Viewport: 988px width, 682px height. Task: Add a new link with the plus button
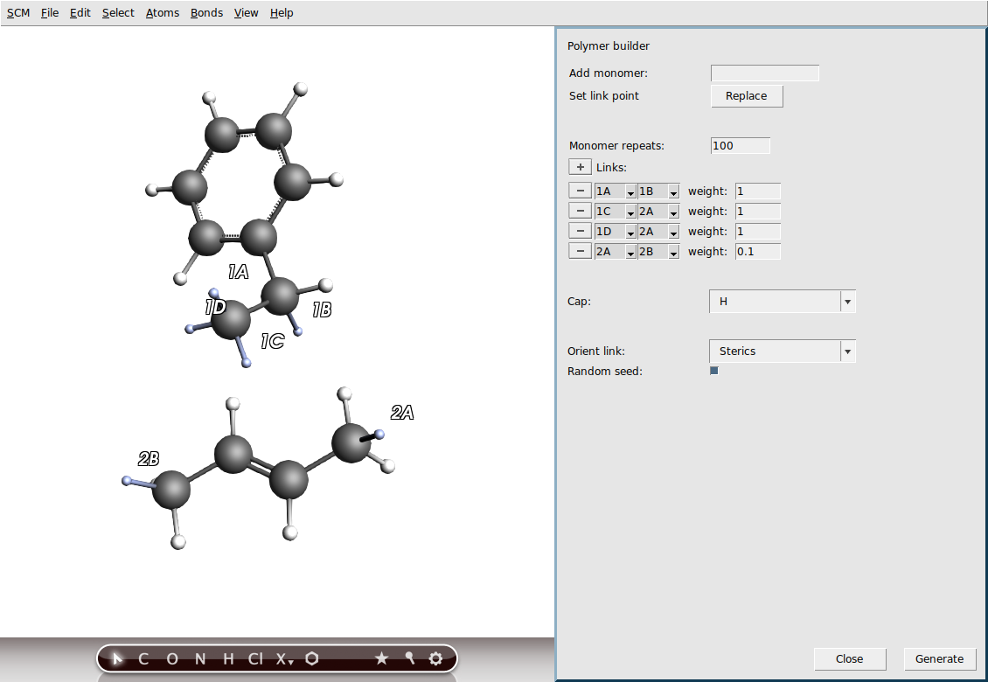pos(580,166)
